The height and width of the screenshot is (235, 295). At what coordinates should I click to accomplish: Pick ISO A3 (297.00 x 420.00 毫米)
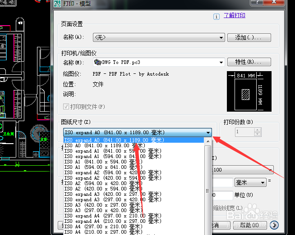pos(134,210)
